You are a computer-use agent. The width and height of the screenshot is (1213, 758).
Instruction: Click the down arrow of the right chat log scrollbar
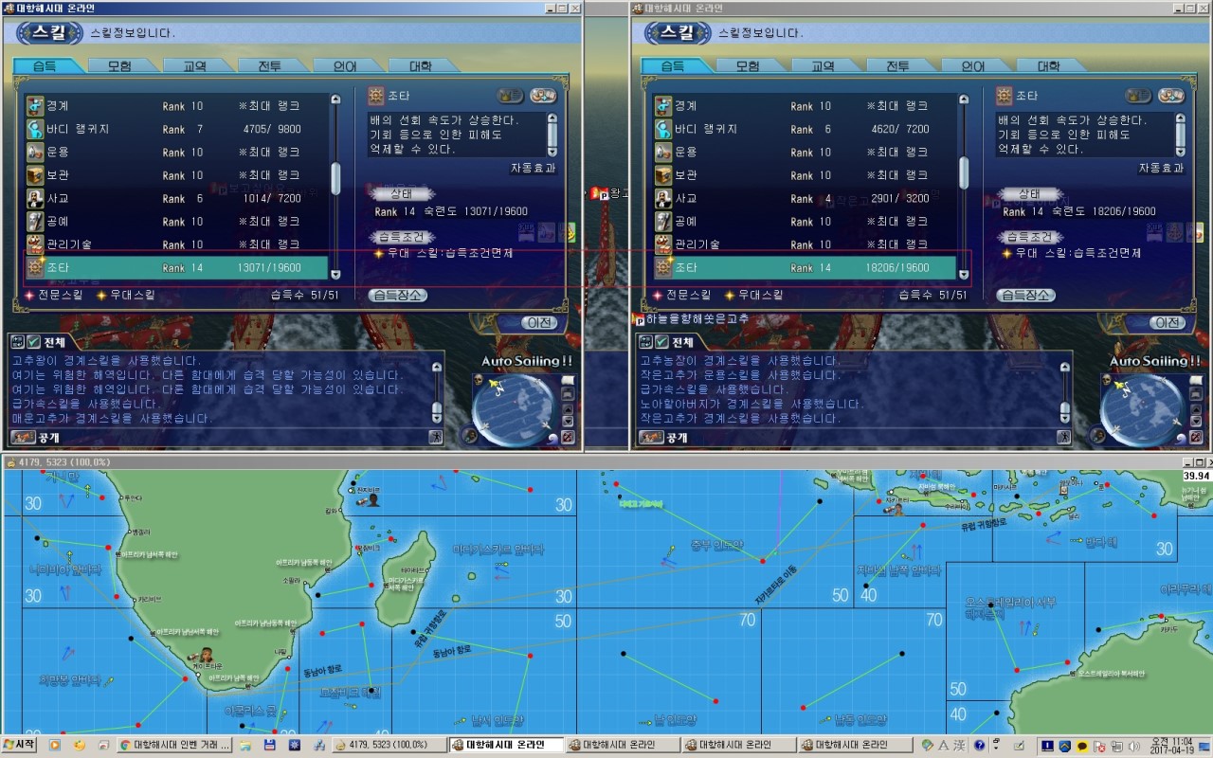coord(1065,418)
